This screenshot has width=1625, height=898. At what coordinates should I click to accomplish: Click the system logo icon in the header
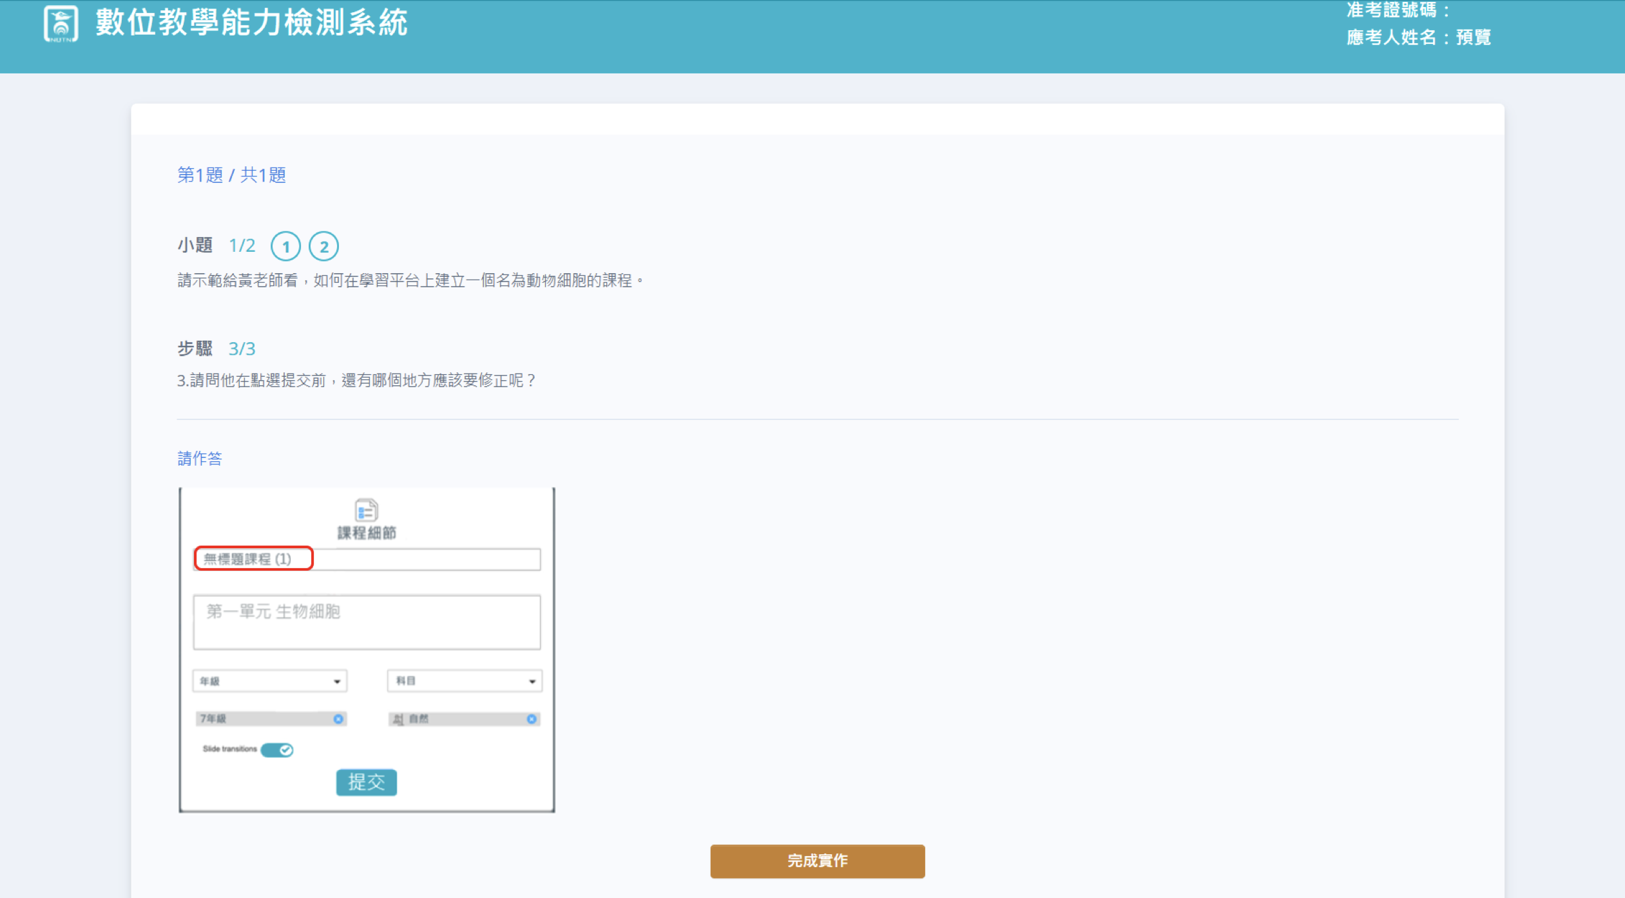(61, 24)
